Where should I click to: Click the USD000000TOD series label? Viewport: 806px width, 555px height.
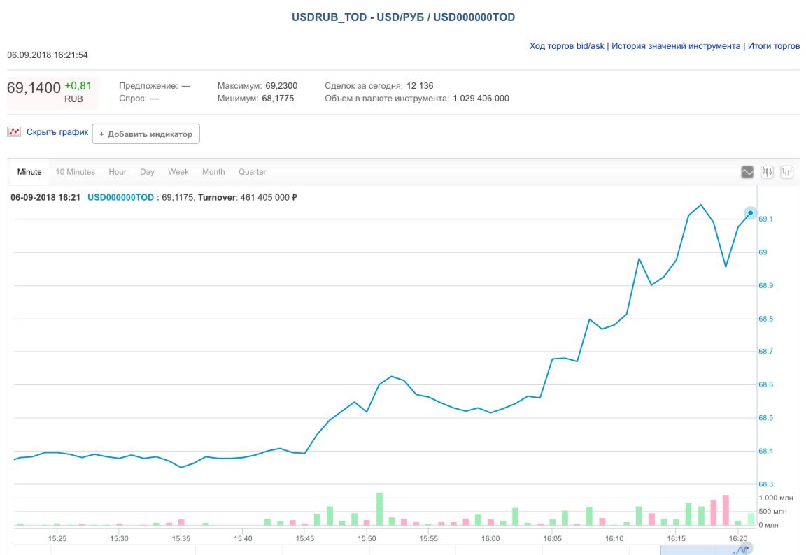point(121,198)
